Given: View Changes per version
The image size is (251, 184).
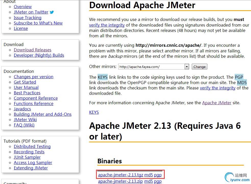Looking at the screenshot, I should [33, 77].
